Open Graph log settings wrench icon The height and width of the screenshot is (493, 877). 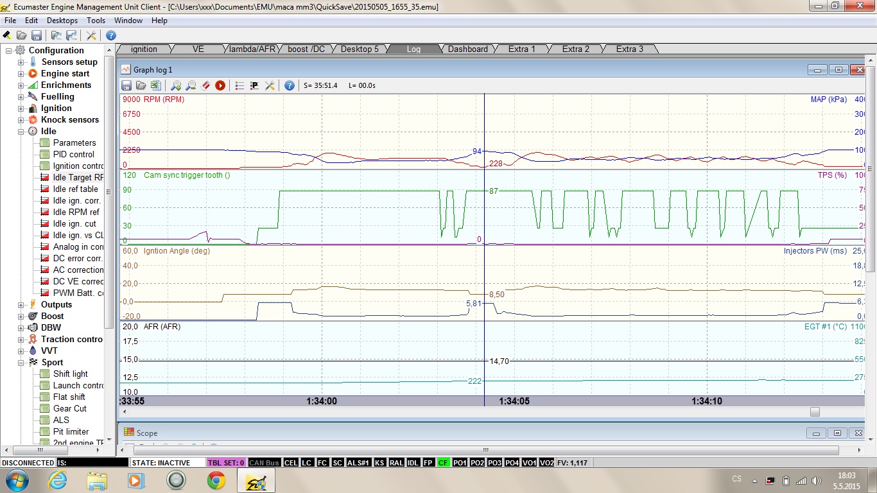click(270, 85)
